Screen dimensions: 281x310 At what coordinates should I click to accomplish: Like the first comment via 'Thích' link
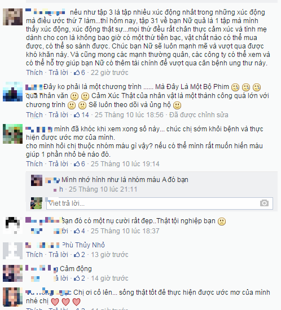34,73
